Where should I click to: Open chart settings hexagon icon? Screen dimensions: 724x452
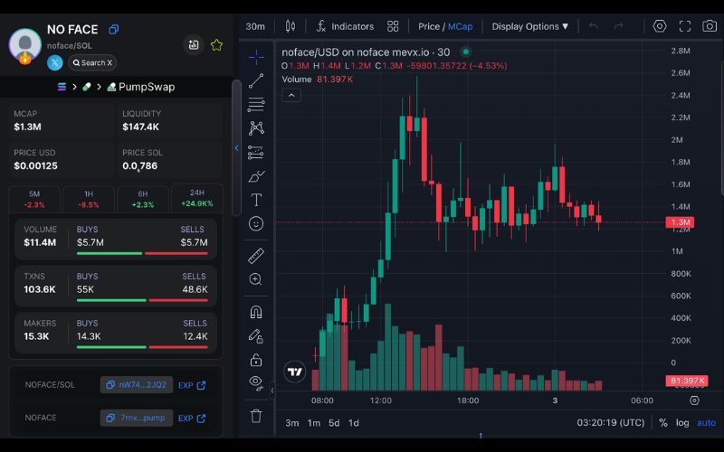coord(660,26)
